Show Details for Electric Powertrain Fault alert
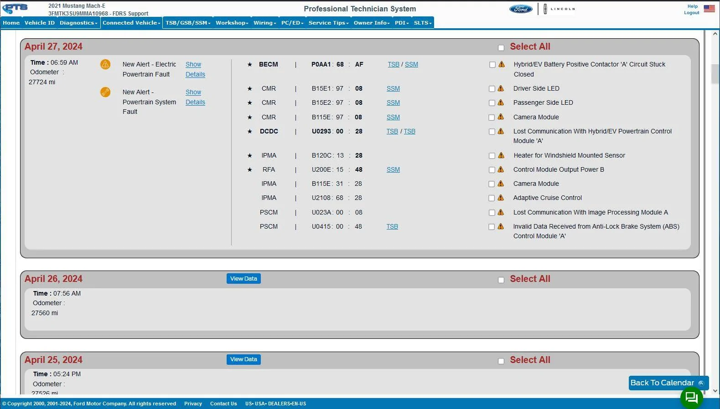The image size is (720, 409). 195,69
